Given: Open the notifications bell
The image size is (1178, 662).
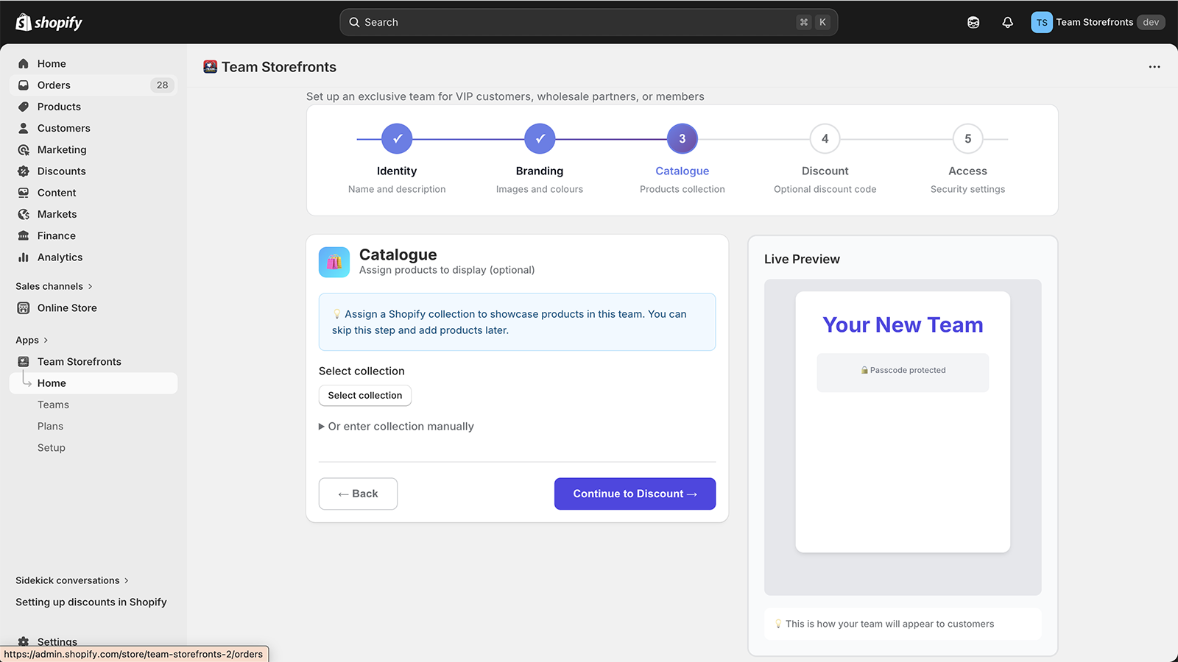Looking at the screenshot, I should tap(1007, 22).
